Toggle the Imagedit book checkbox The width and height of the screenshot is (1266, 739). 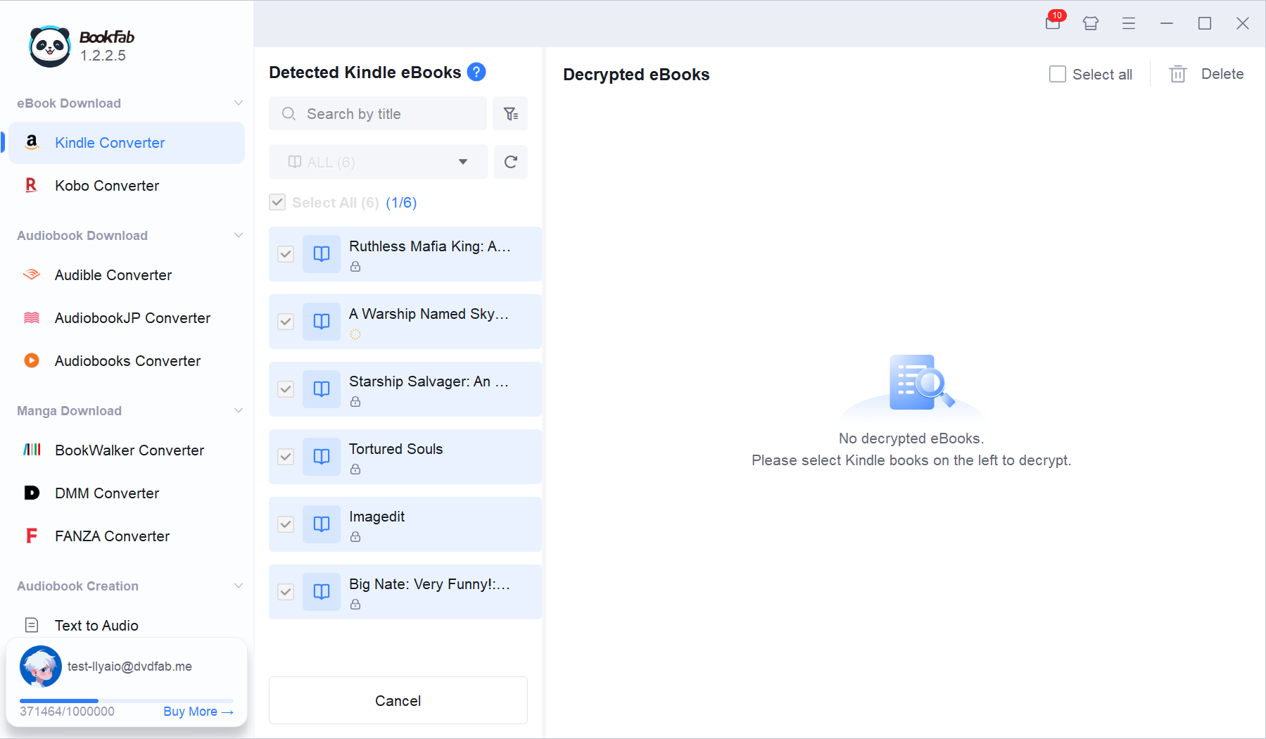pos(286,524)
